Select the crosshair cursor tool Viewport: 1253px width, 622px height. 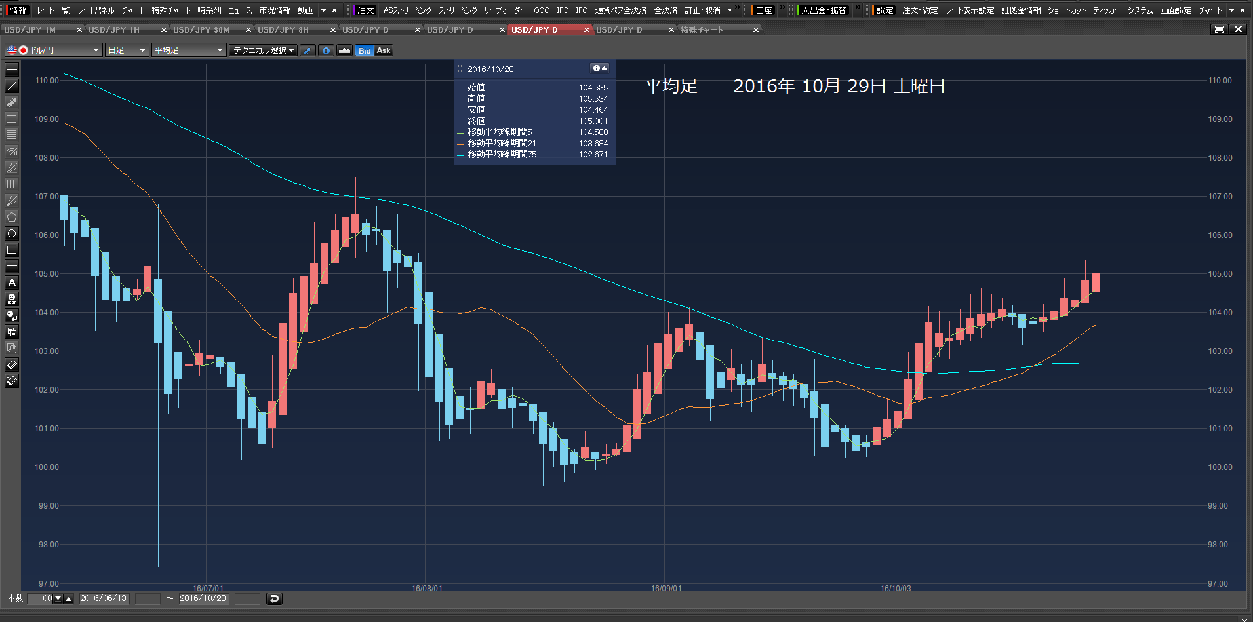12,69
